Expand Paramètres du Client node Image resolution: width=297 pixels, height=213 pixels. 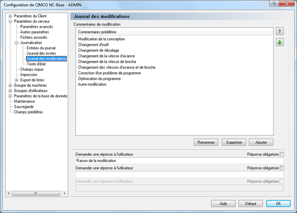(10, 16)
